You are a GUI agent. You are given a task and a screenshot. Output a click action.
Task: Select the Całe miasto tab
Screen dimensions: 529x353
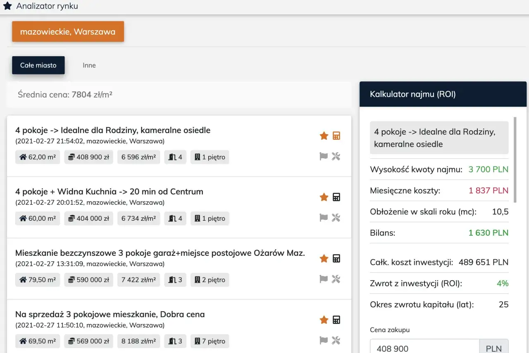38,65
